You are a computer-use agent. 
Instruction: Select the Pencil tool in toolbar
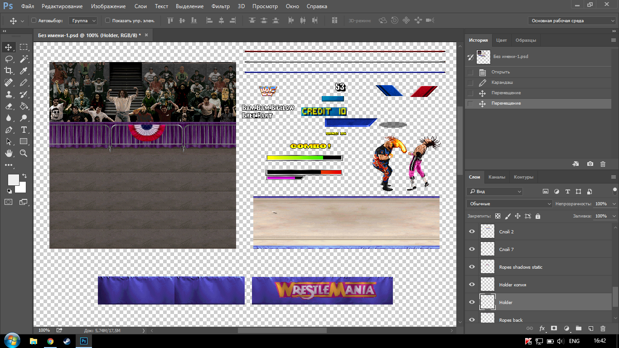click(x=24, y=82)
